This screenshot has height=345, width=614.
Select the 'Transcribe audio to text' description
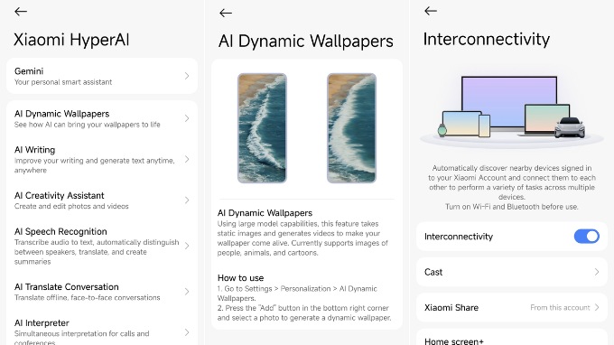pos(97,252)
